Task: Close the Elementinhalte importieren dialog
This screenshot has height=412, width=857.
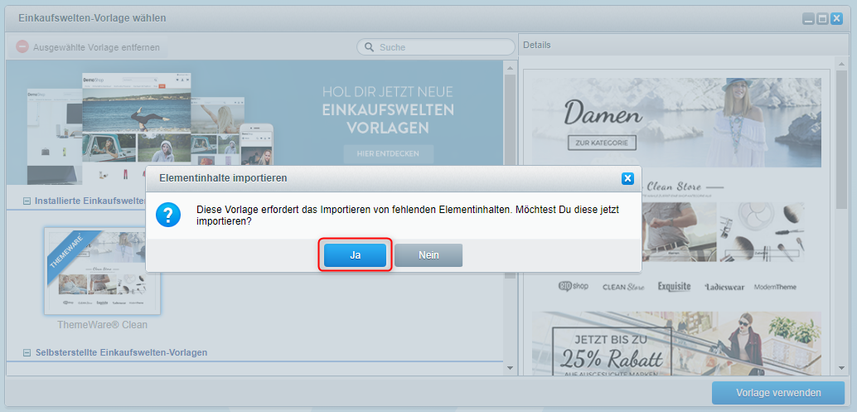Action: click(627, 178)
